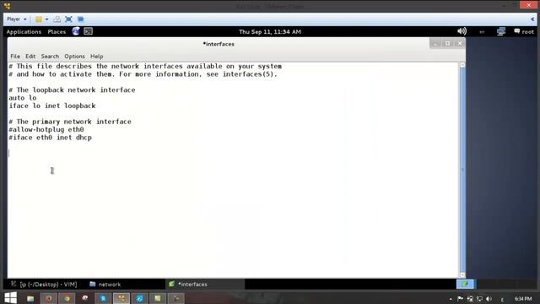
Task: Click the workspace switcher at the panel's right end
Action: (465, 284)
